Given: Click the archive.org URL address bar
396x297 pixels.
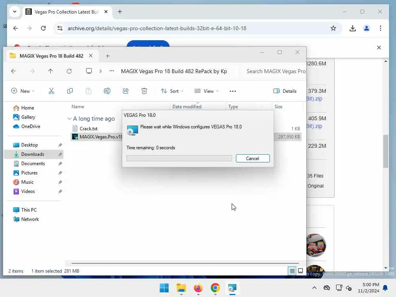Looking at the screenshot, I should (x=157, y=28).
